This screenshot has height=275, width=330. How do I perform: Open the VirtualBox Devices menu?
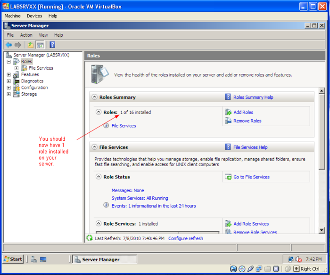click(34, 16)
